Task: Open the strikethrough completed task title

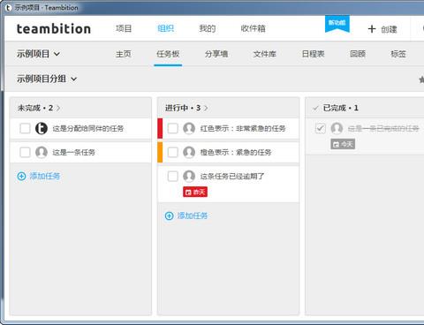Action: click(x=383, y=128)
